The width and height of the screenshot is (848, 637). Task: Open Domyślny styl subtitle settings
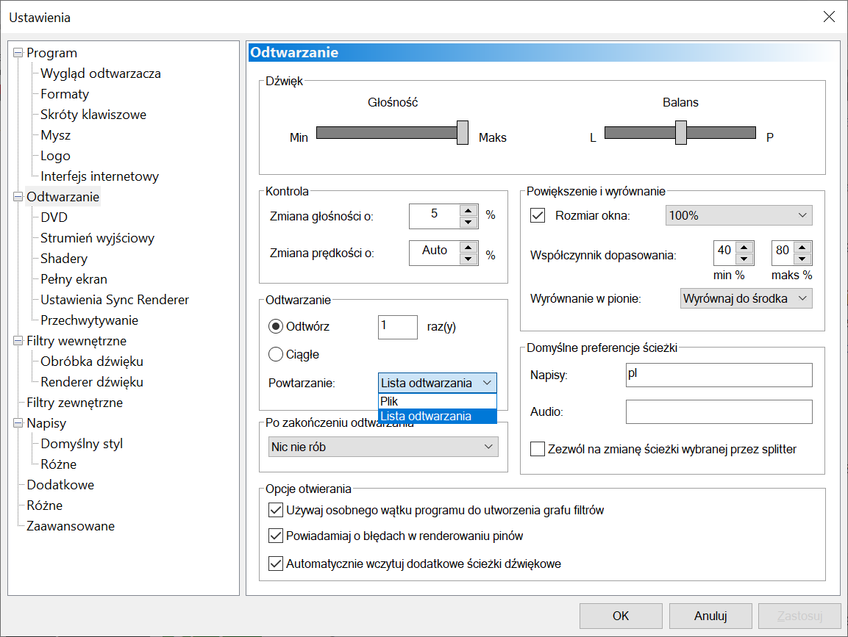click(82, 444)
